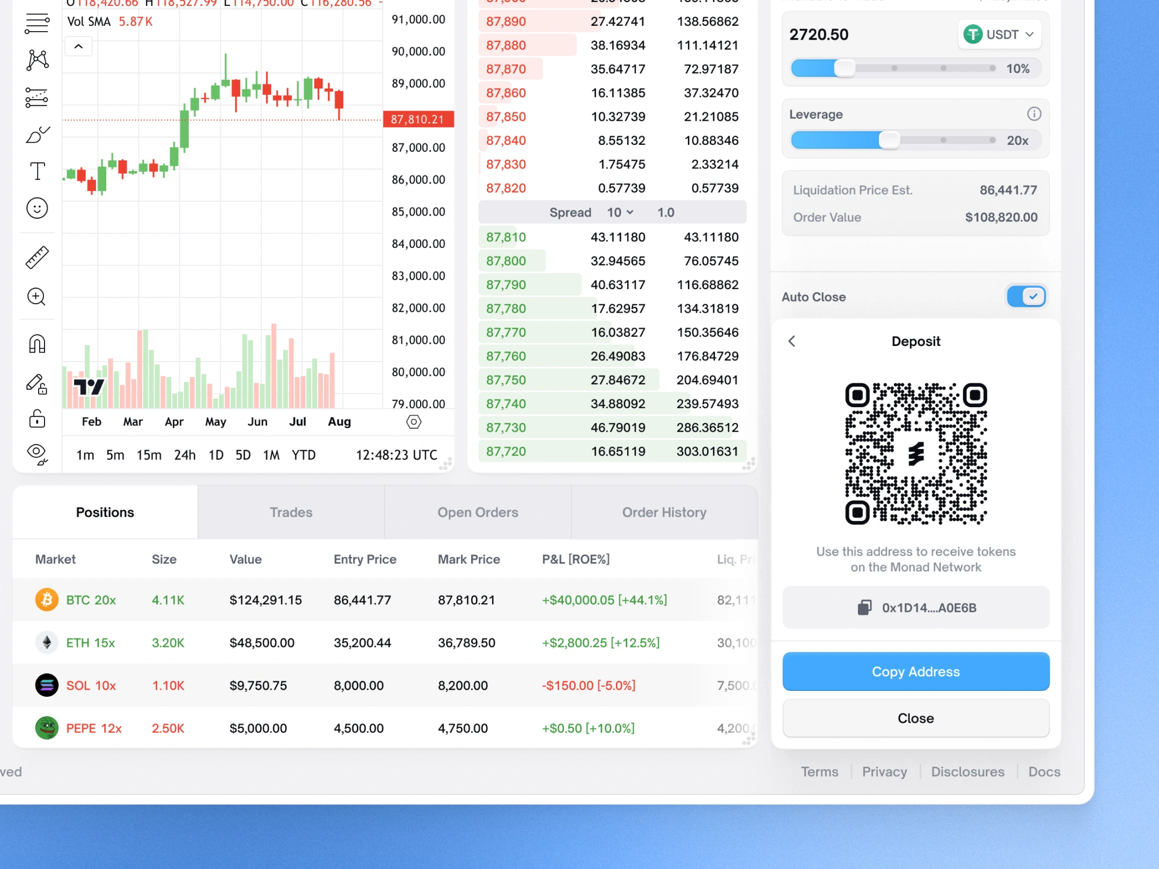Click the copy icon beside wallet address

tap(864, 608)
